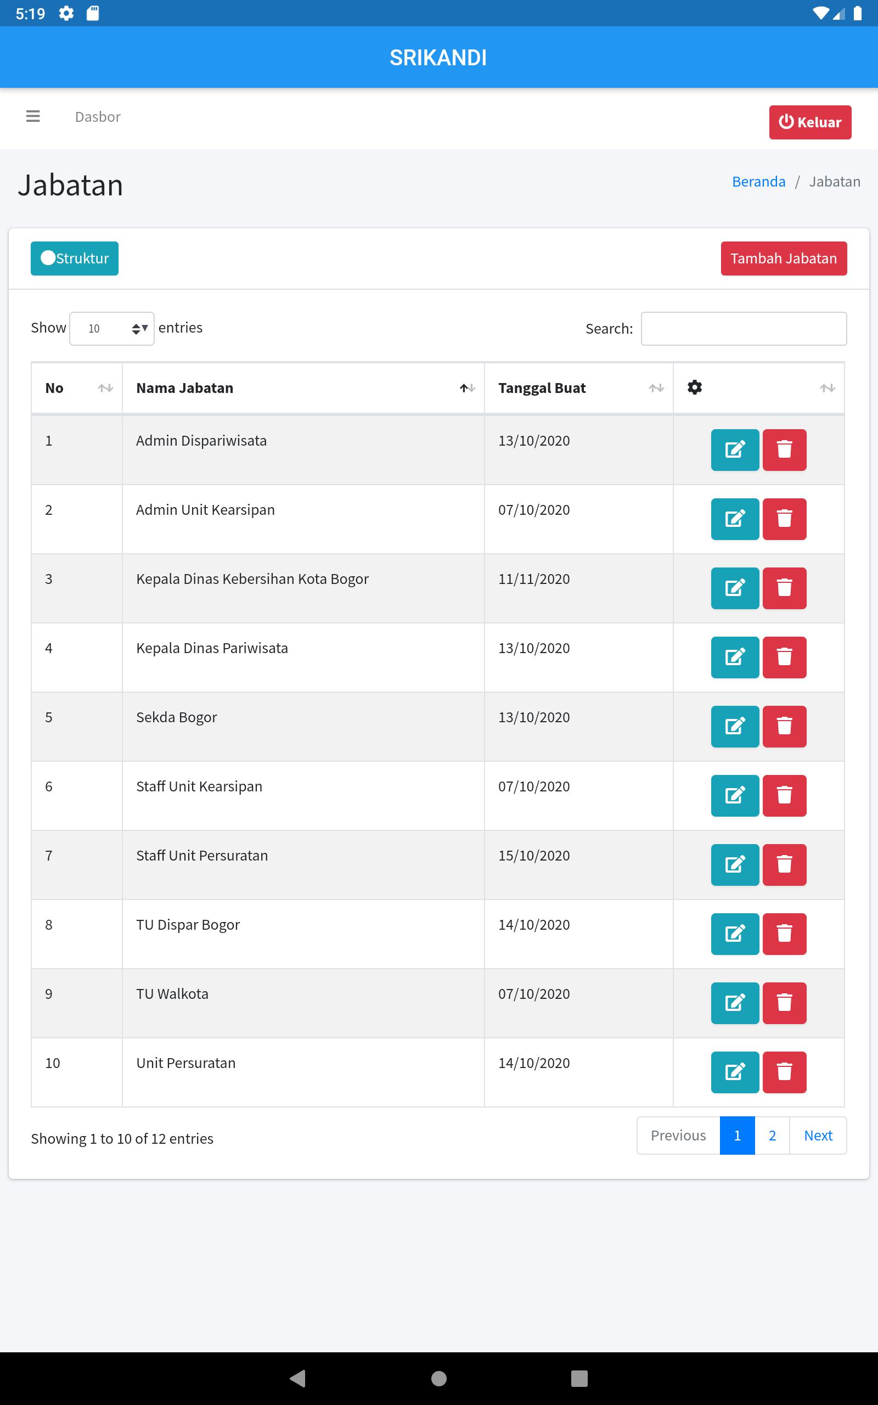This screenshot has height=1405, width=878.
Task: Edit the Admin Dispariwisata row
Action: click(x=735, y=450)
